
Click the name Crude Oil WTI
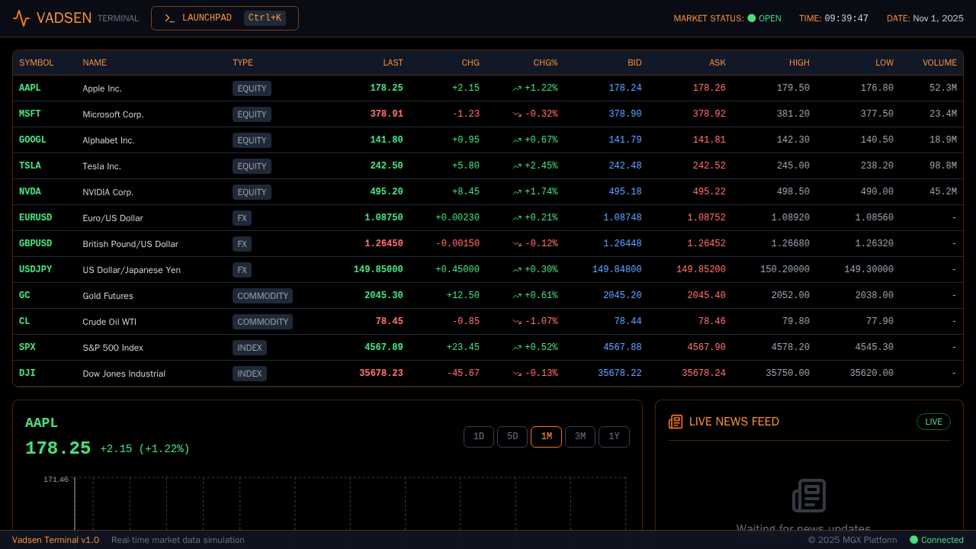tap(108, 322)
